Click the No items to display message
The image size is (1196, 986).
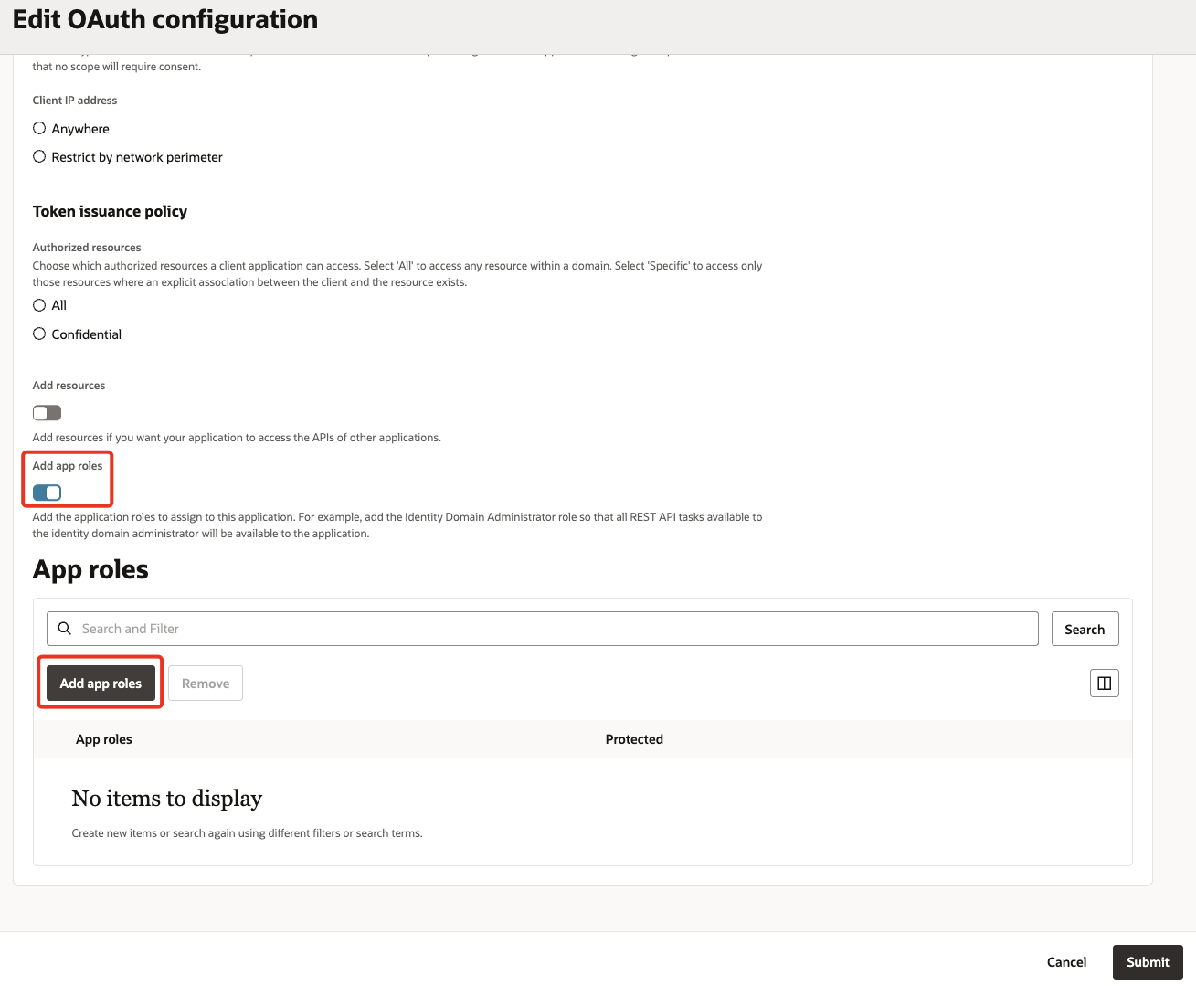166,798
